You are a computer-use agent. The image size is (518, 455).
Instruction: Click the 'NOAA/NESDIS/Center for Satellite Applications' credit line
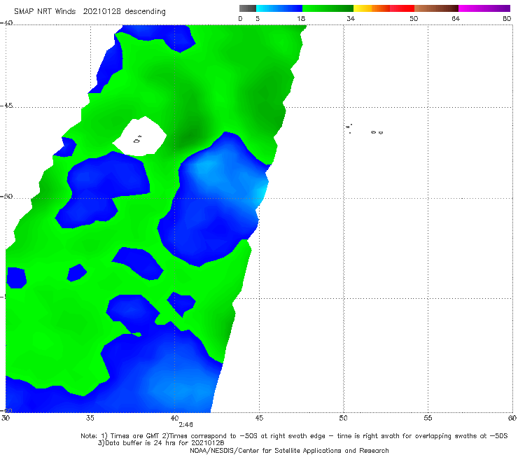coord(289,451)
